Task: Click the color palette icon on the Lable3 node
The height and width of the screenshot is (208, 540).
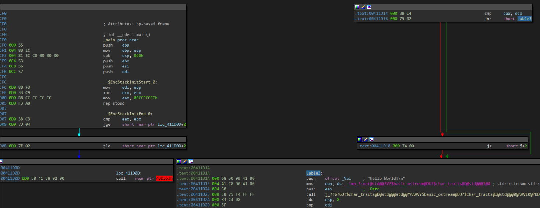Action: [179, 161]
